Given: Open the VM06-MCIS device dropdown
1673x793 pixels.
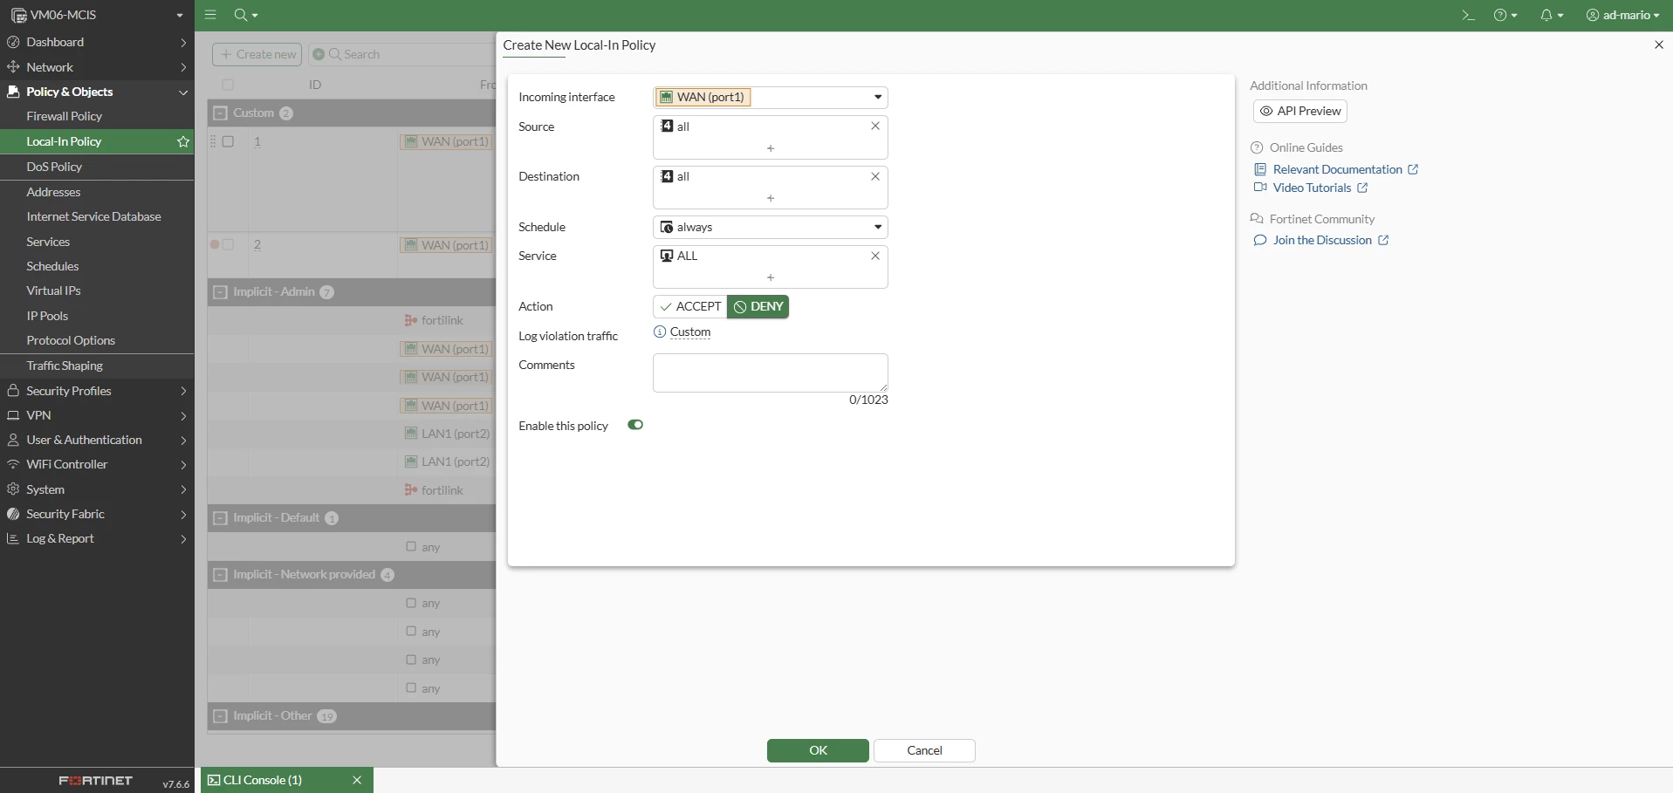Looking at the screenshot, I should click(x=97, y=15).
